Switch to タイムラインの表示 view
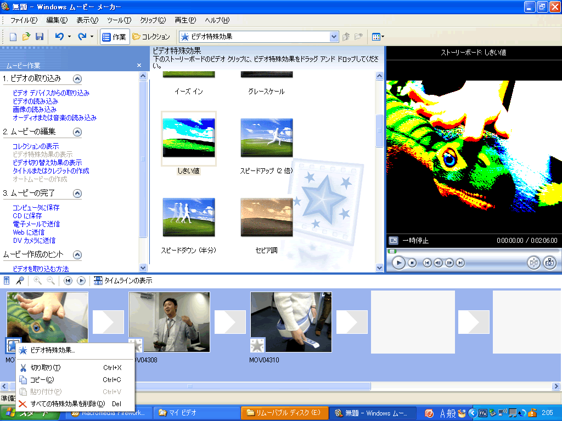This screenshot has height=421, width=562. pos(123,281)
